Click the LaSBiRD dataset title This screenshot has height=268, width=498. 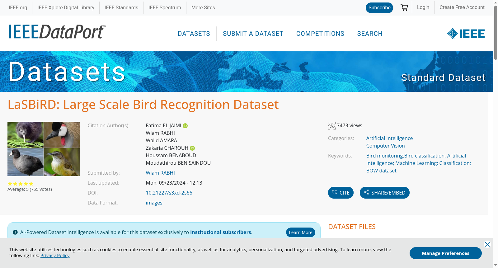143,105
